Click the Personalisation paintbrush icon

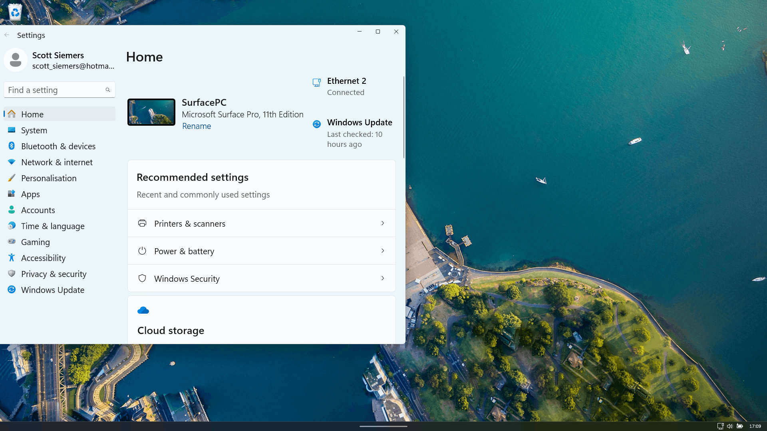tap(12, 178)
